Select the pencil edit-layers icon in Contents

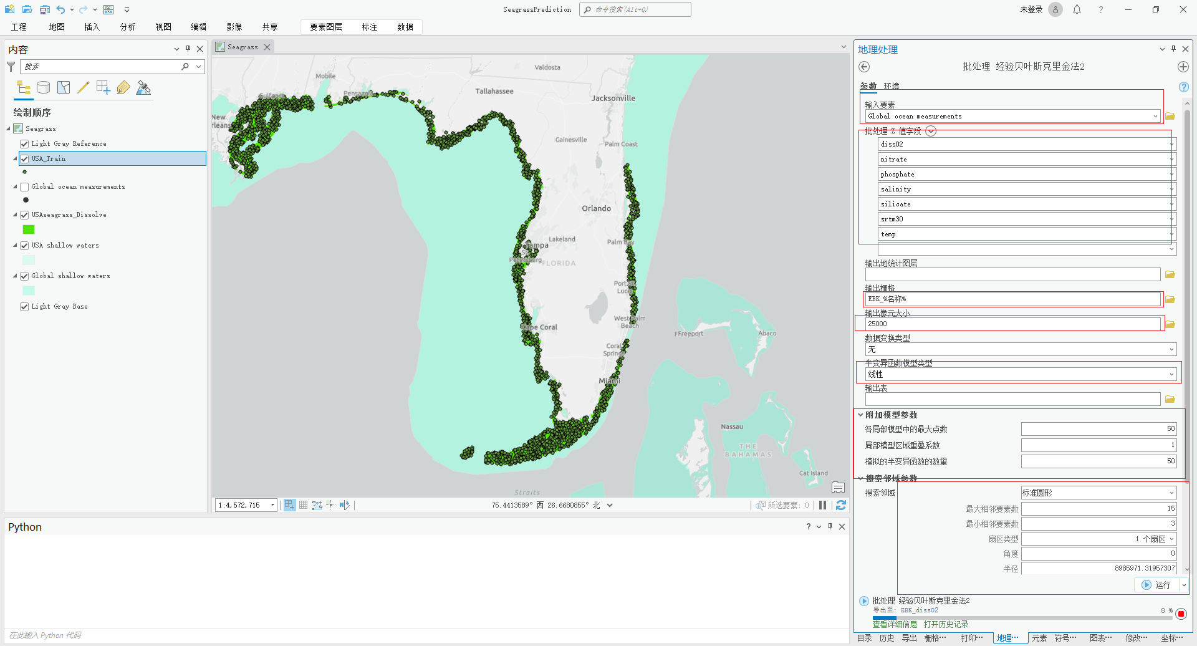tap(84, 87)
